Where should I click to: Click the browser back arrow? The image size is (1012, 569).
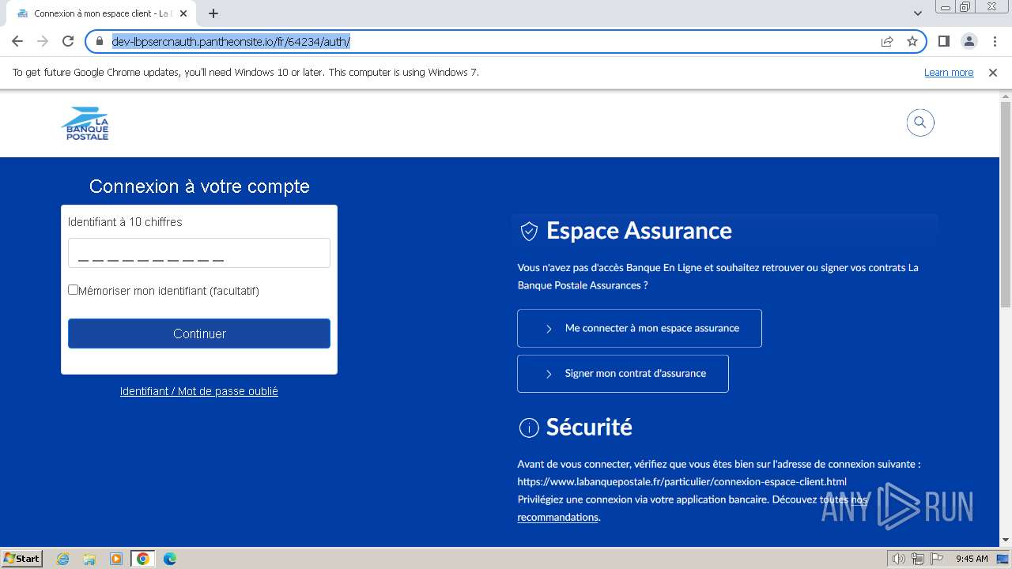click(17, 41)
